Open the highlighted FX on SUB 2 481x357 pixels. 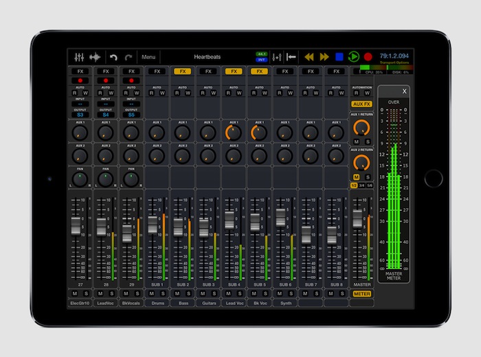pos(183,71)
